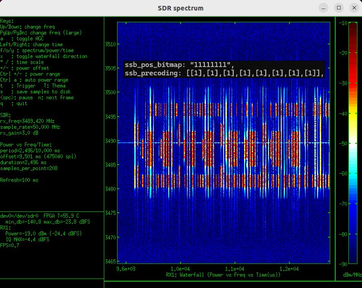Click the FPS=0.7 readout

tap(10, 245)
